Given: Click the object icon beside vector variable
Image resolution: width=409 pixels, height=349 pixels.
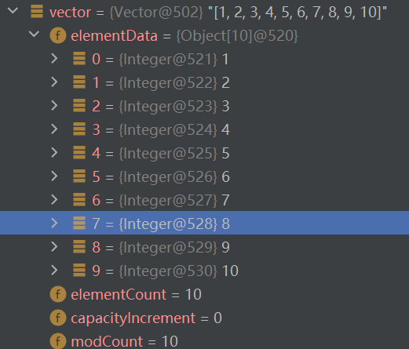Looking at the screenshot, I should pyautogui.click(x=37, y=12).
